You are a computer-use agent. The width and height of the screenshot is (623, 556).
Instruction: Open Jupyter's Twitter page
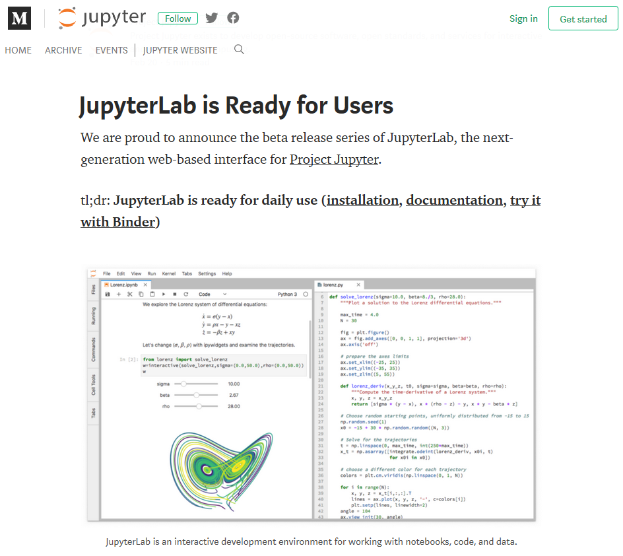point(211,18)
